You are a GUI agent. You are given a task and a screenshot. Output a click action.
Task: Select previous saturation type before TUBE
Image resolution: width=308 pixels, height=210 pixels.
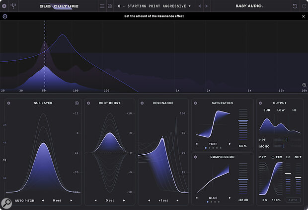(196, 144)
